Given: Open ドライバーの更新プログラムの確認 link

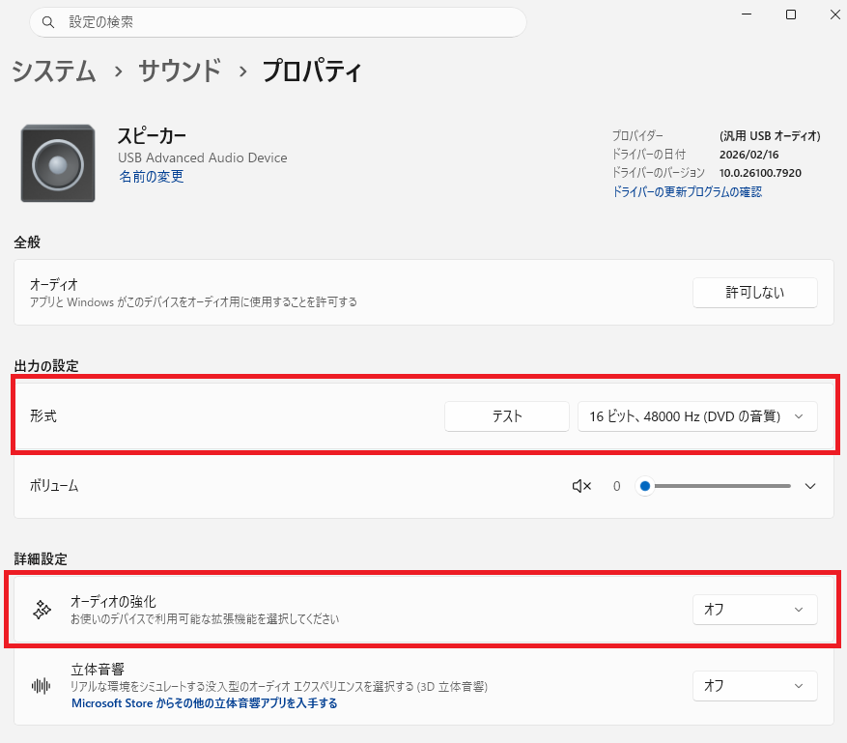Looking at the screenshot, I should [687, 192].
